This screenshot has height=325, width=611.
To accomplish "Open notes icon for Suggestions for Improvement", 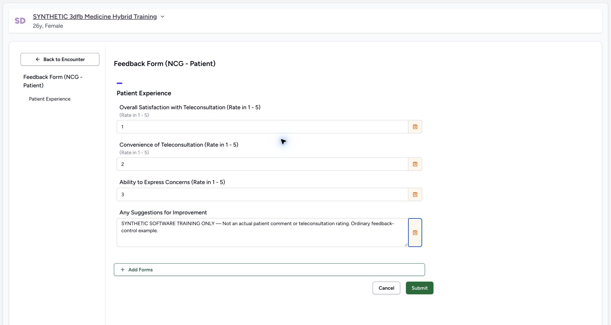I will point(415,233).
